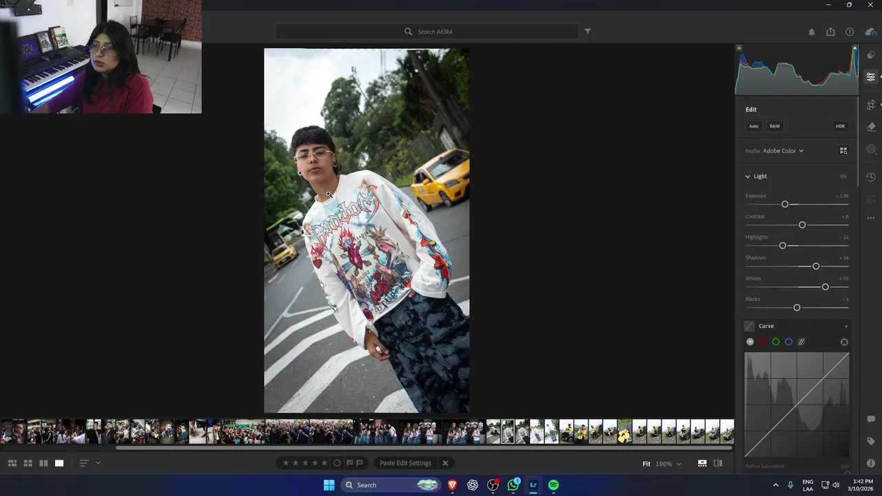The image size is (882, 496).
Task: Toggle the filmstrip visibility icon
Action: [701, 464]
